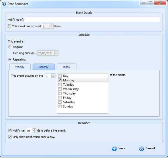Toggle the 'Notify me' days before checkbox
168x158 pixels.
[x=10, y=130]
